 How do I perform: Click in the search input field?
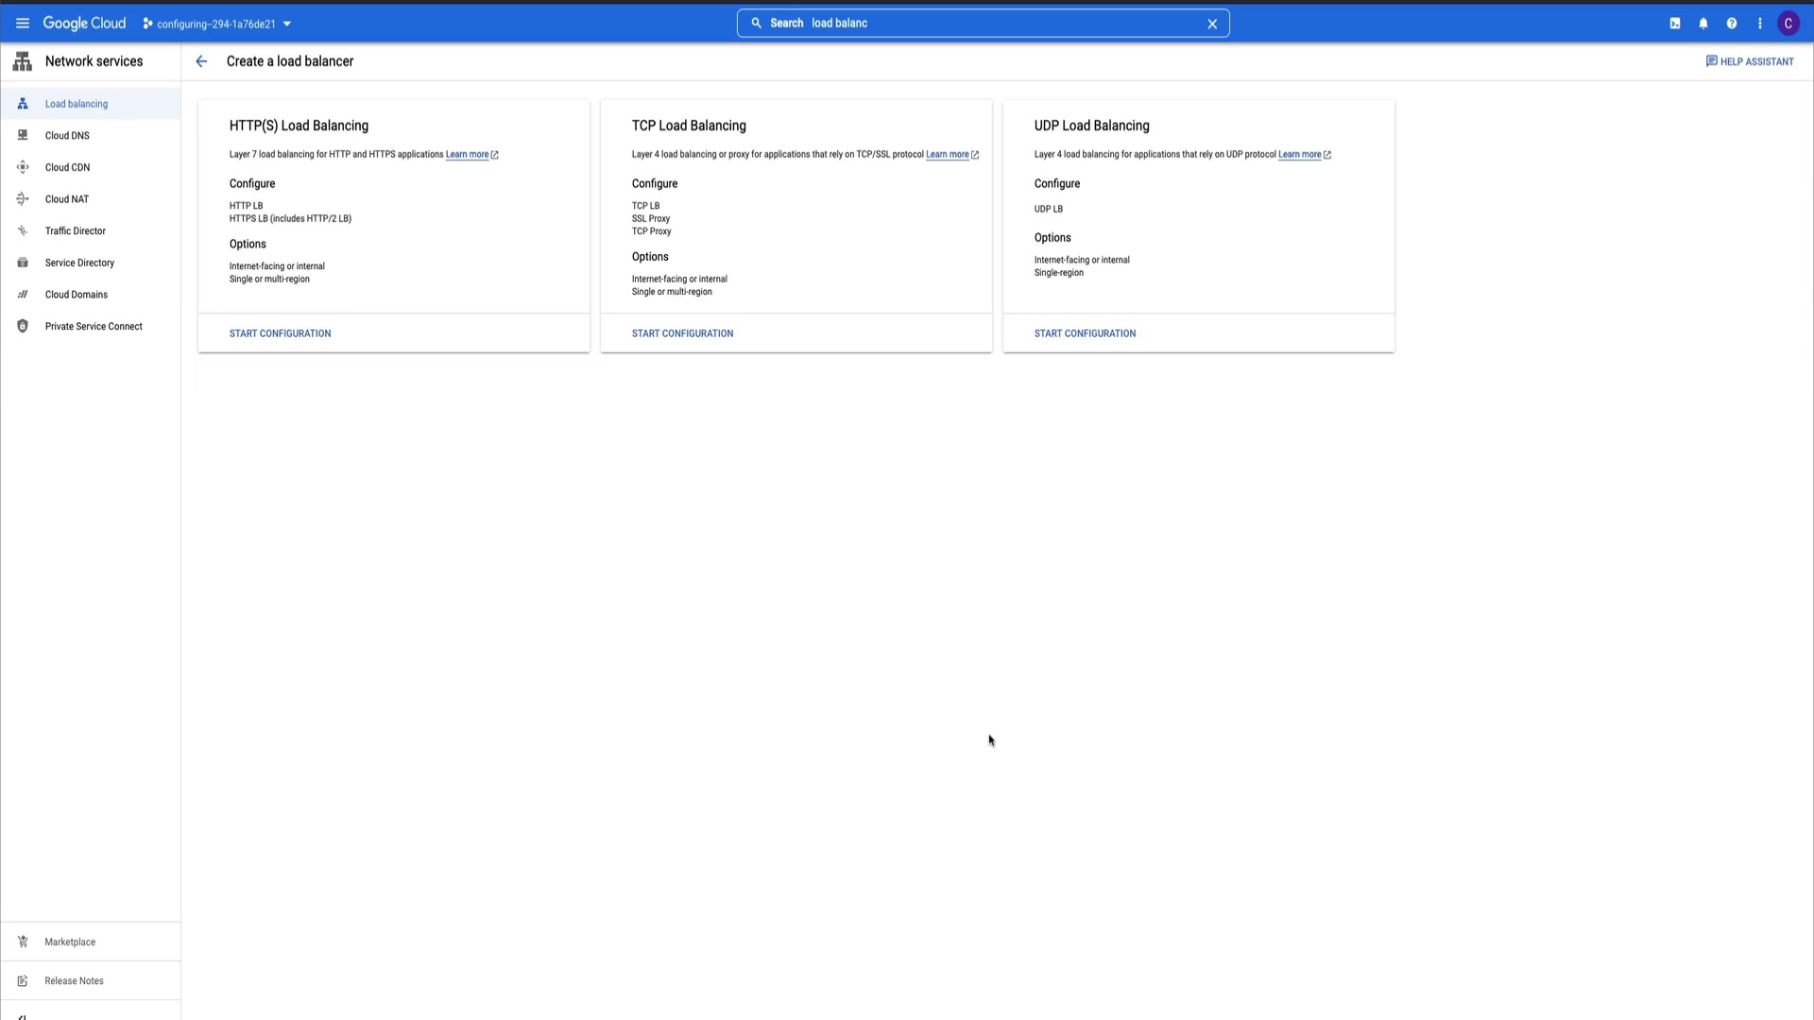pos(1001,24)
